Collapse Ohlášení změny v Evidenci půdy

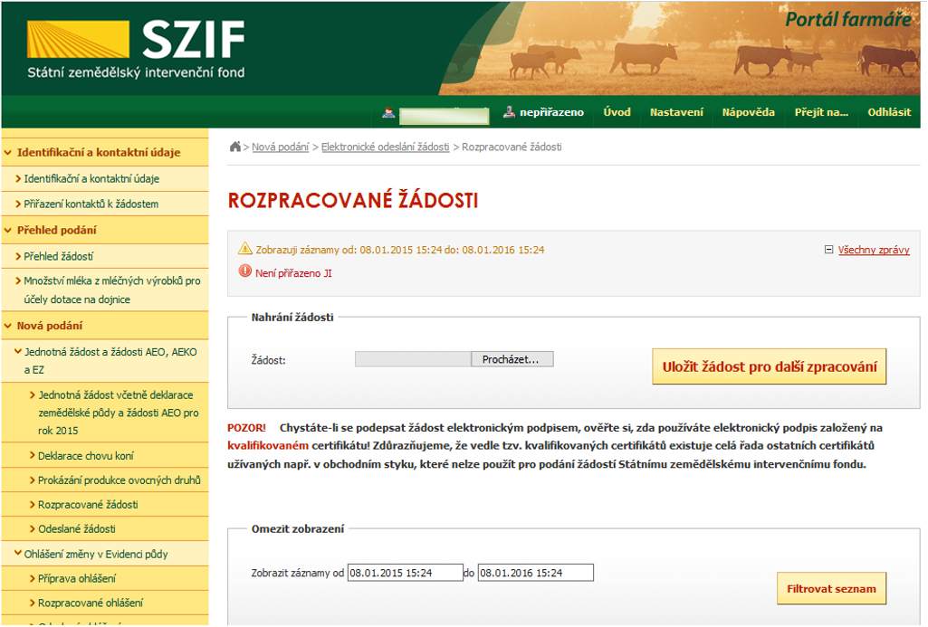tap(18, 554)
